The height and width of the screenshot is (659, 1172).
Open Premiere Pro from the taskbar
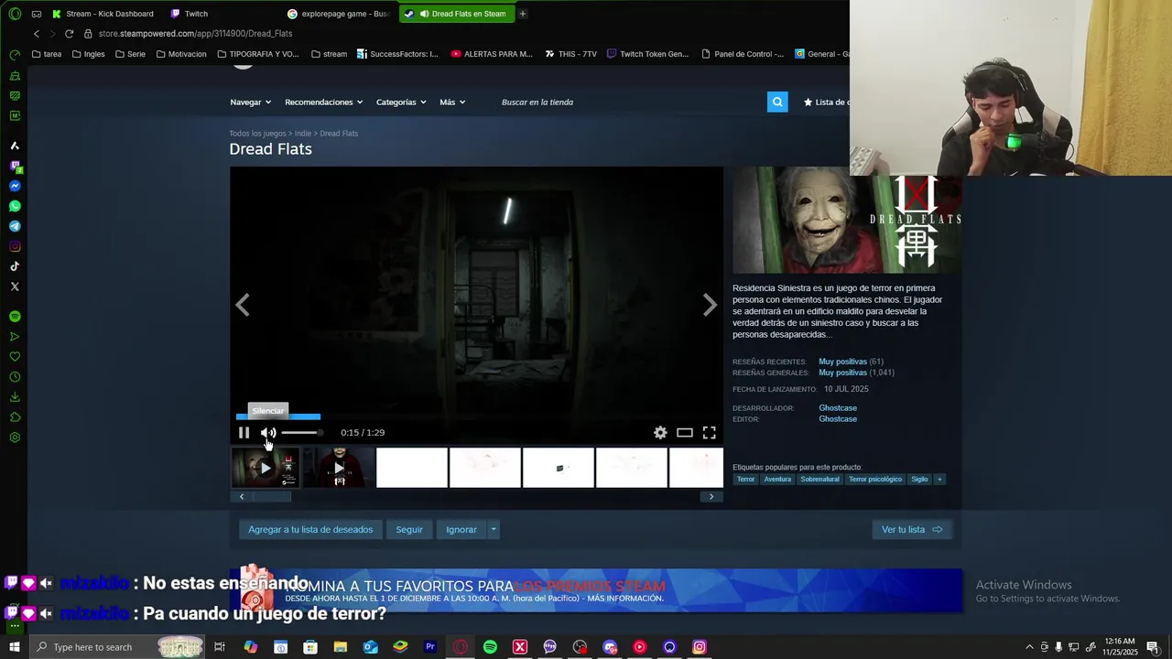429,647
